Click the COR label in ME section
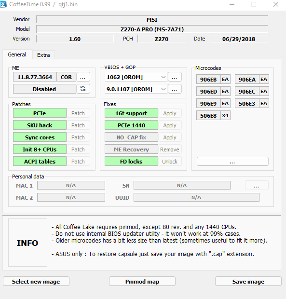The height and width of the screenshot is (299, 286). 67,77
